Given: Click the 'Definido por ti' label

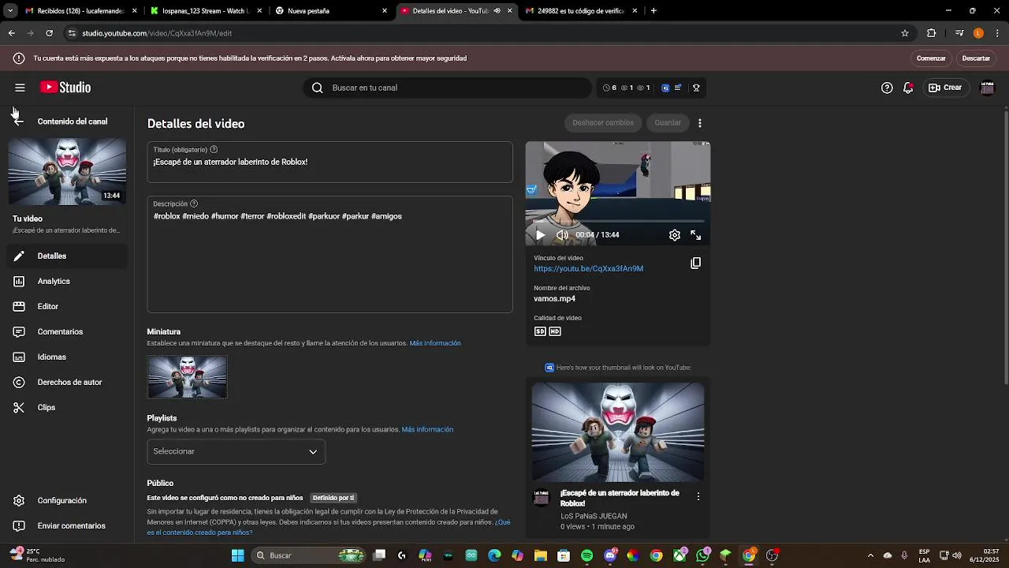Looking at the screenshot, I should coord(333,498).
